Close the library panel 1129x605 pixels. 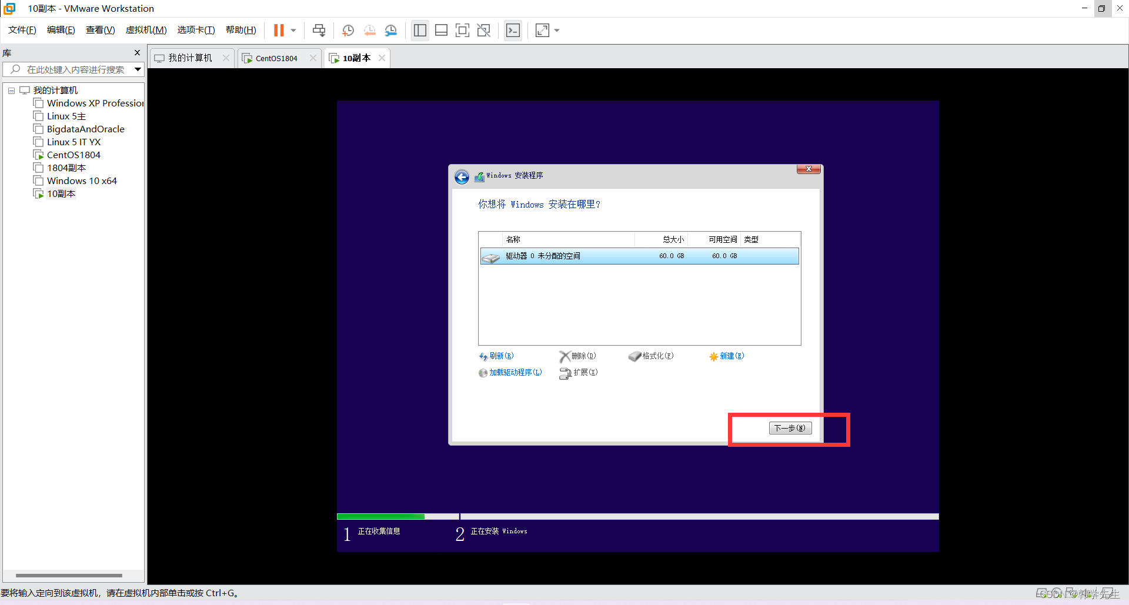(x=137, y=53)
